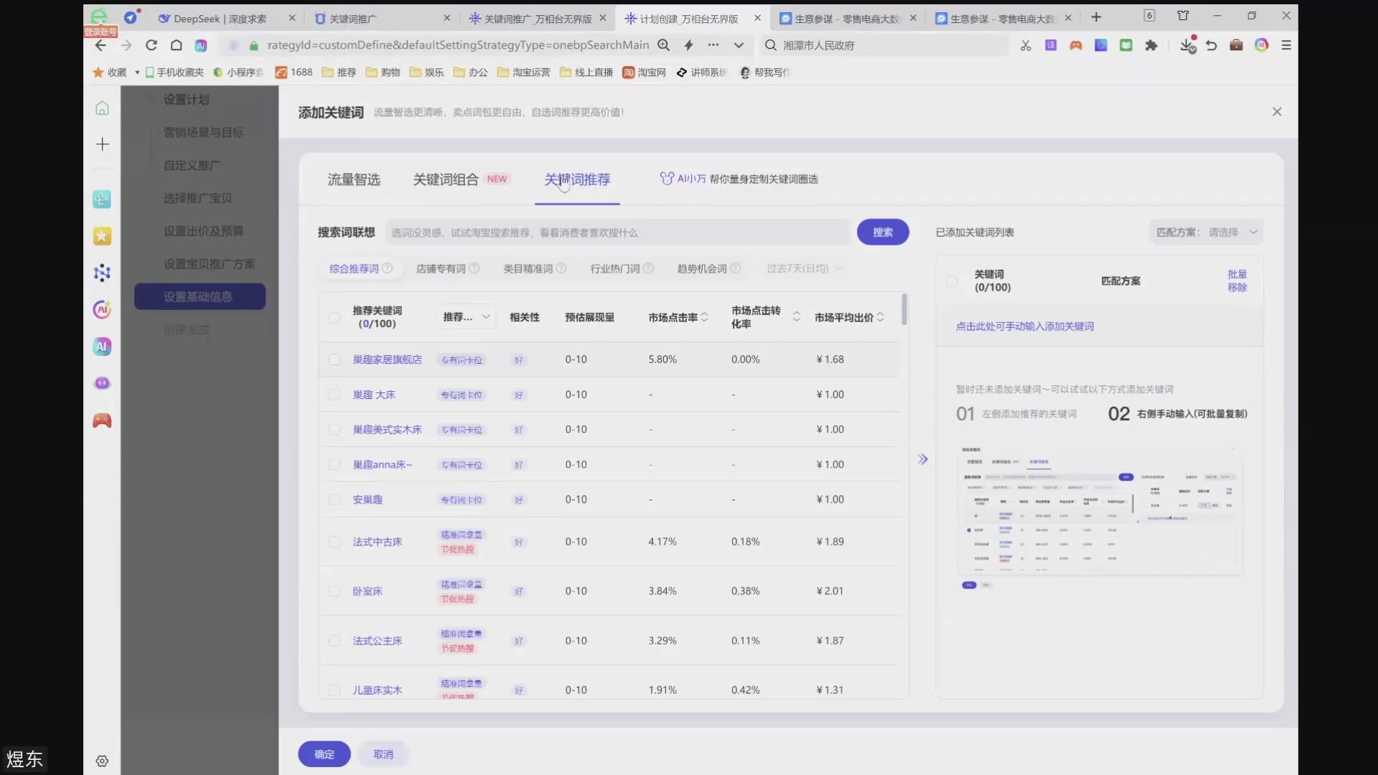Click the help icon beside 综合推荐词
The width and height of the screenshot is (1378, 775).
[x=388, y=268]
